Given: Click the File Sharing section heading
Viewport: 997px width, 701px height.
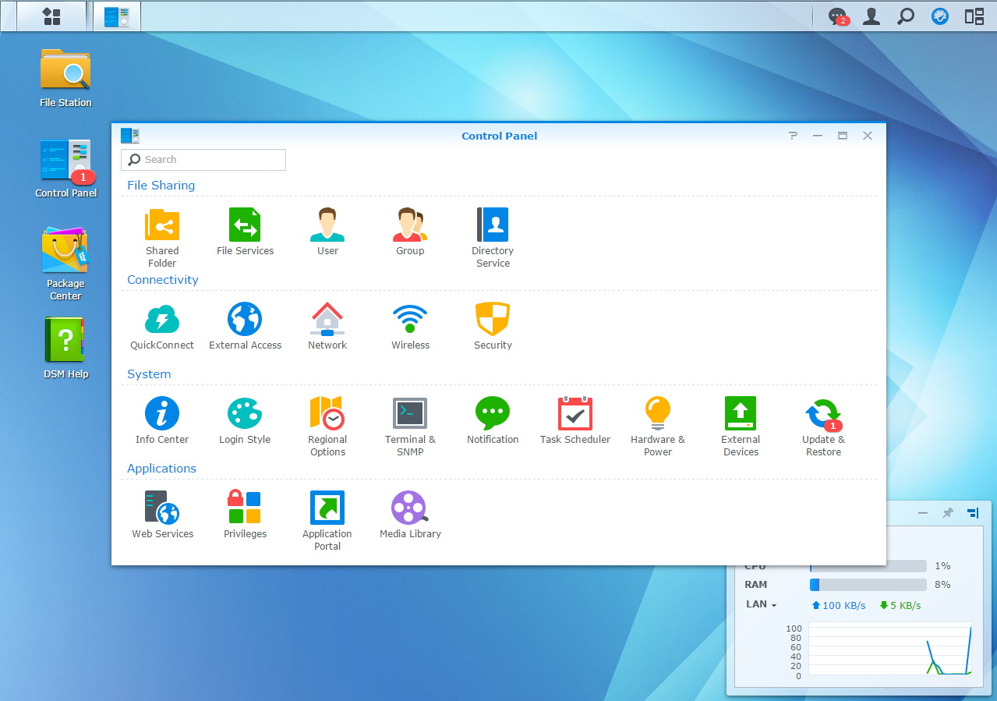Looking at the screenshot, I should 161,186.
